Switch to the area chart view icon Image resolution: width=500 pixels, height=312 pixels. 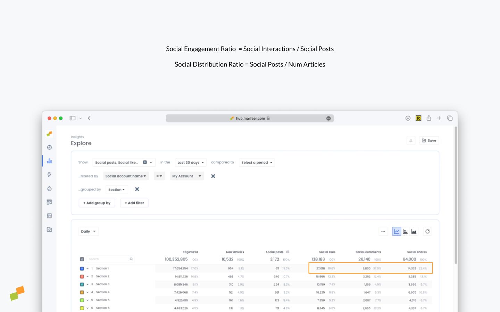pyautogui.click(x=414, y=231)
